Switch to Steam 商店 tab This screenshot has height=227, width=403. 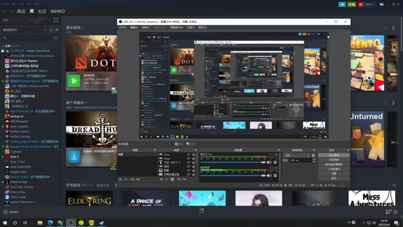point(21,11)
